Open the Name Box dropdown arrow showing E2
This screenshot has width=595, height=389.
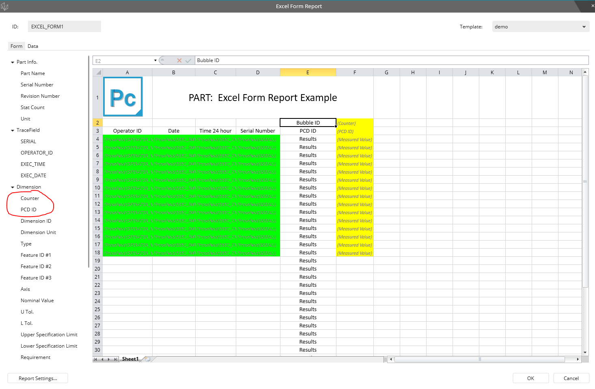(x=155, y=60)
